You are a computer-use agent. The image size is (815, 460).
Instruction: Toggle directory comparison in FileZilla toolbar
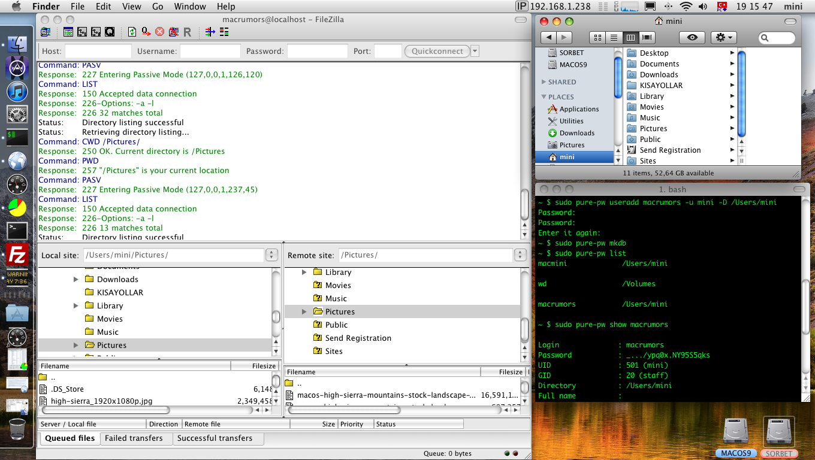(210, 32)
